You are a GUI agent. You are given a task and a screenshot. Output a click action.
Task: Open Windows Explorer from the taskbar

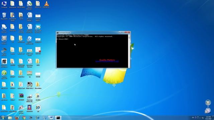click(x=10, y=118)
